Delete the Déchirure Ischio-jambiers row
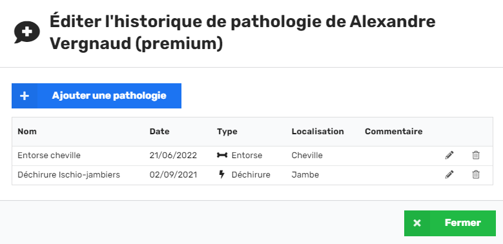The width and height of the screenshot is (503, 244). point(476,174)
